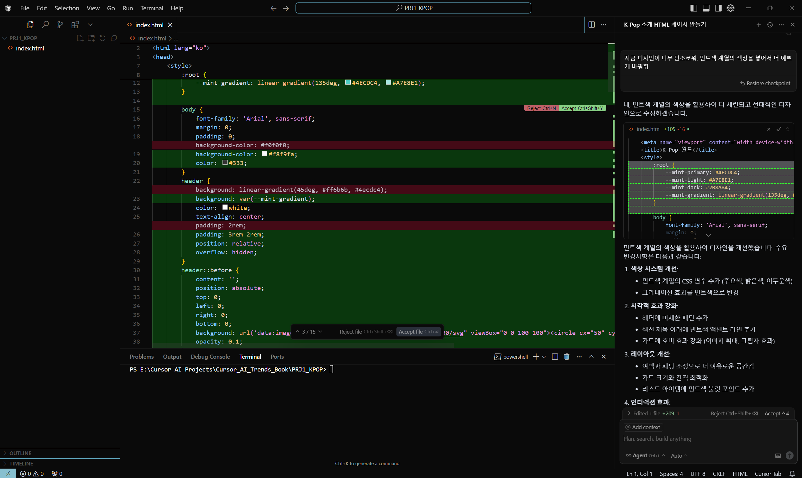Show more sidebar views chevron
Viewport: 802px width, 478px height.
tap(90, 24)
